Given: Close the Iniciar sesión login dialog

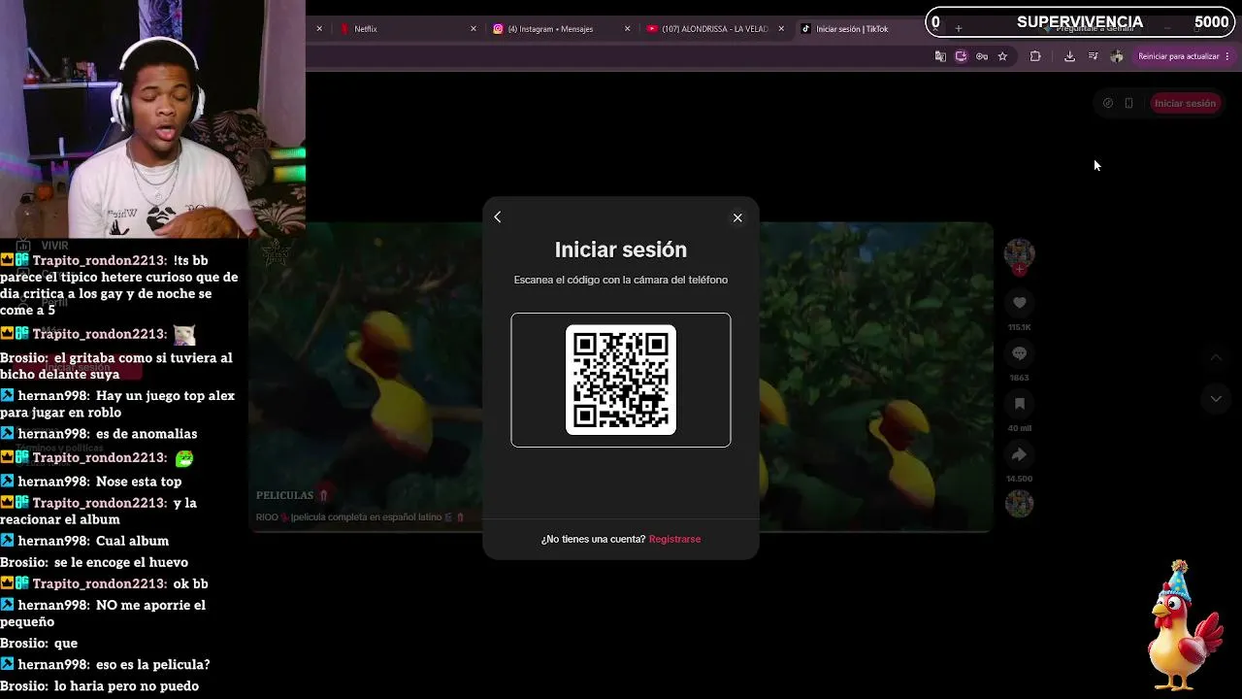Looking at the screenshot, I should click(737, 217).
